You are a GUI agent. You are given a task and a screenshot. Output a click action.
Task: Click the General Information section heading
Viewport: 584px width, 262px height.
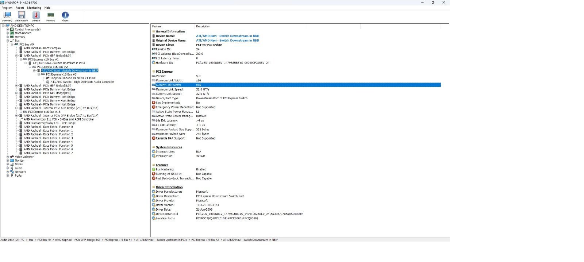(x=170, y=31)
